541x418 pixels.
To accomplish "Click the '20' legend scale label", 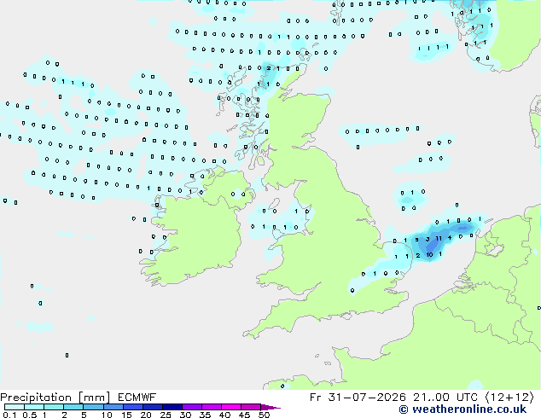I will (146, 415).
